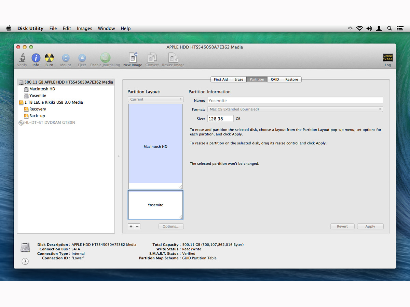Select HL-DT-ST DVDRAM GT80N drive
The width and height of the screenshot is (410, 307).
66,122
